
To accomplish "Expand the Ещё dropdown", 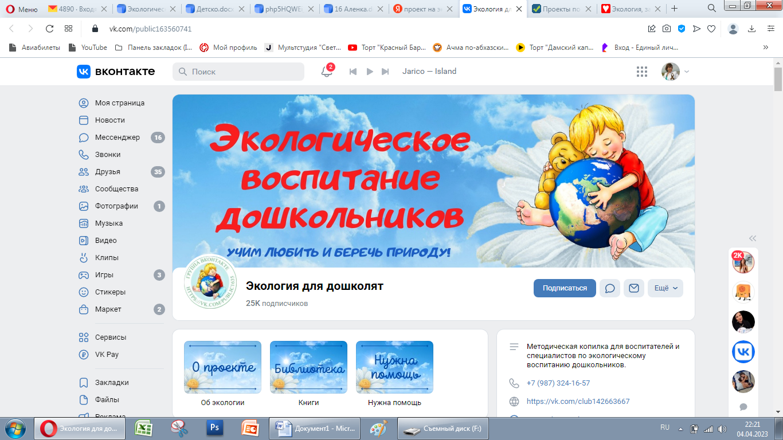I will (665, 288).
